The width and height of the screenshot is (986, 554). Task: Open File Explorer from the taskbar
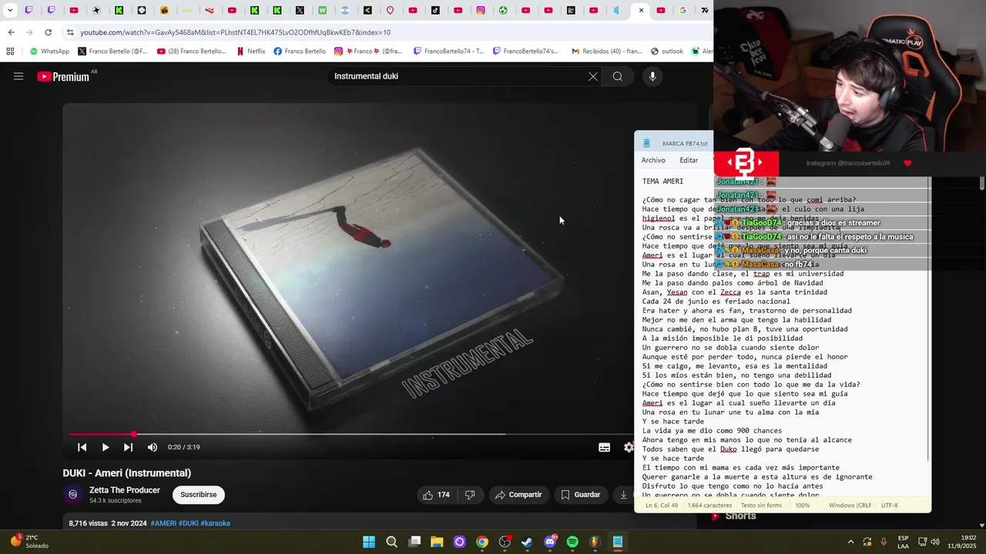[x=437, y=542]
